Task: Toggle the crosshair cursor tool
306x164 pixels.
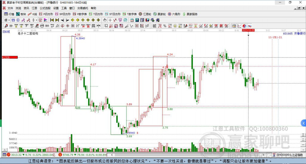Action: pyautogui.click(x=110, y=20)
